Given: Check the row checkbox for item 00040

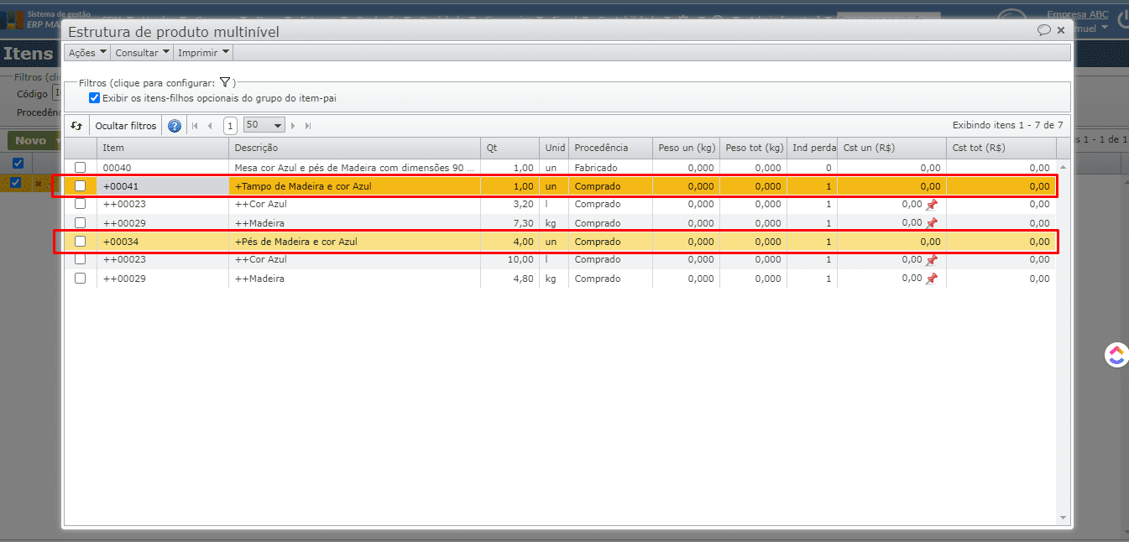Looking at the screenshot, I should coord(81,168).
